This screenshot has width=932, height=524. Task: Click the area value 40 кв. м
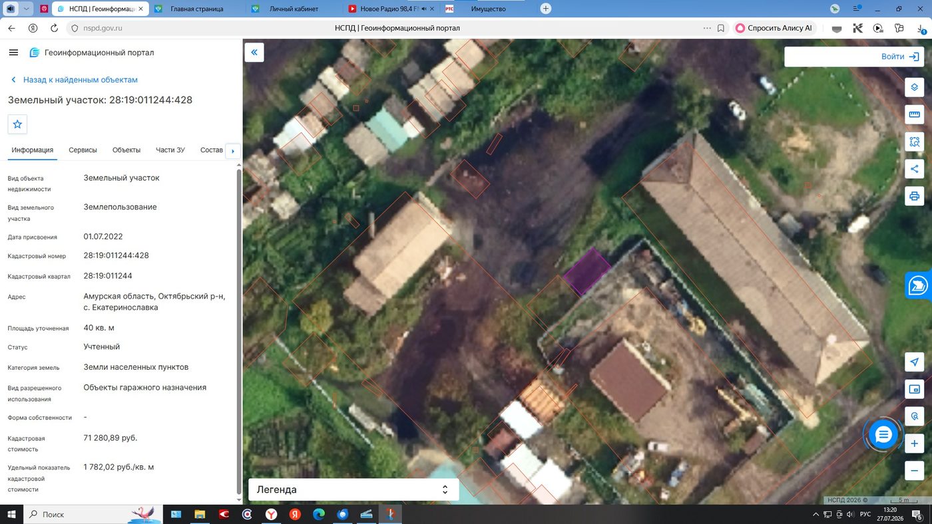click(99, 327)
